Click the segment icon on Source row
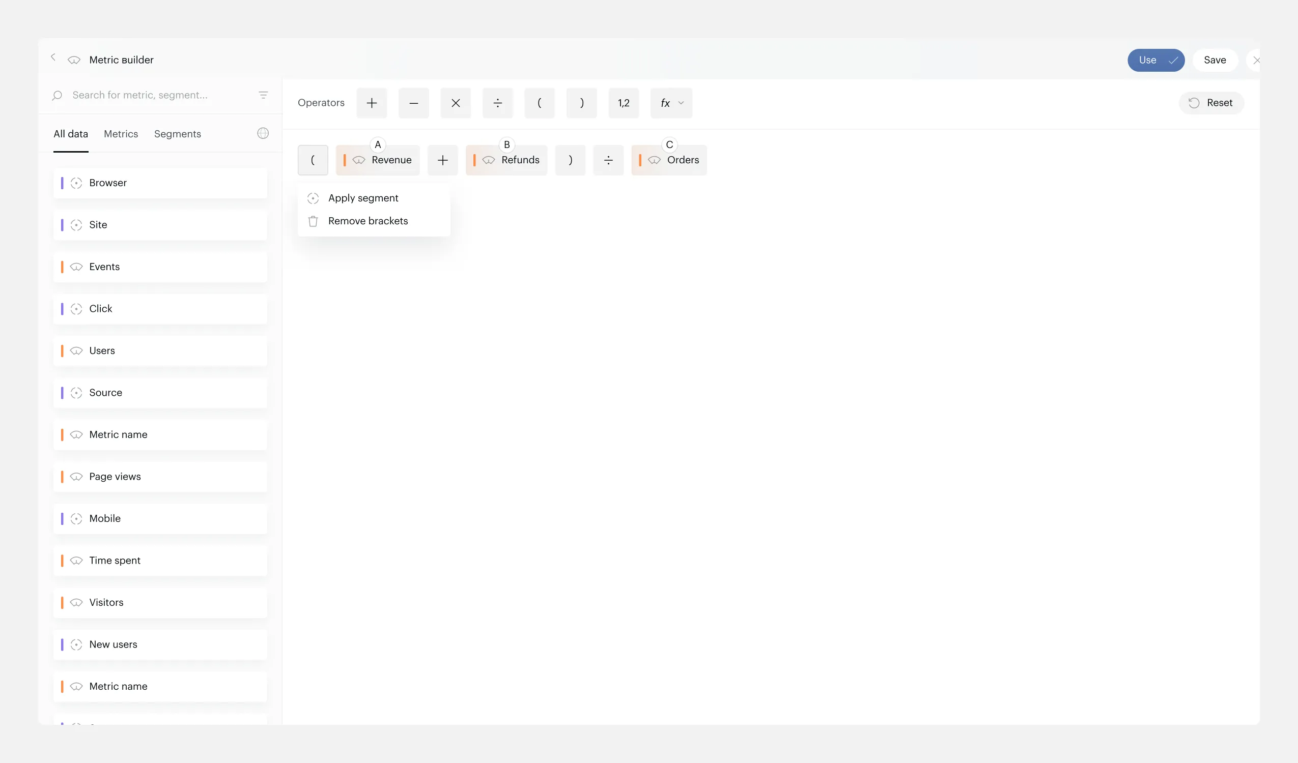This screenshot has height=763, width=1298. point(76,393)
